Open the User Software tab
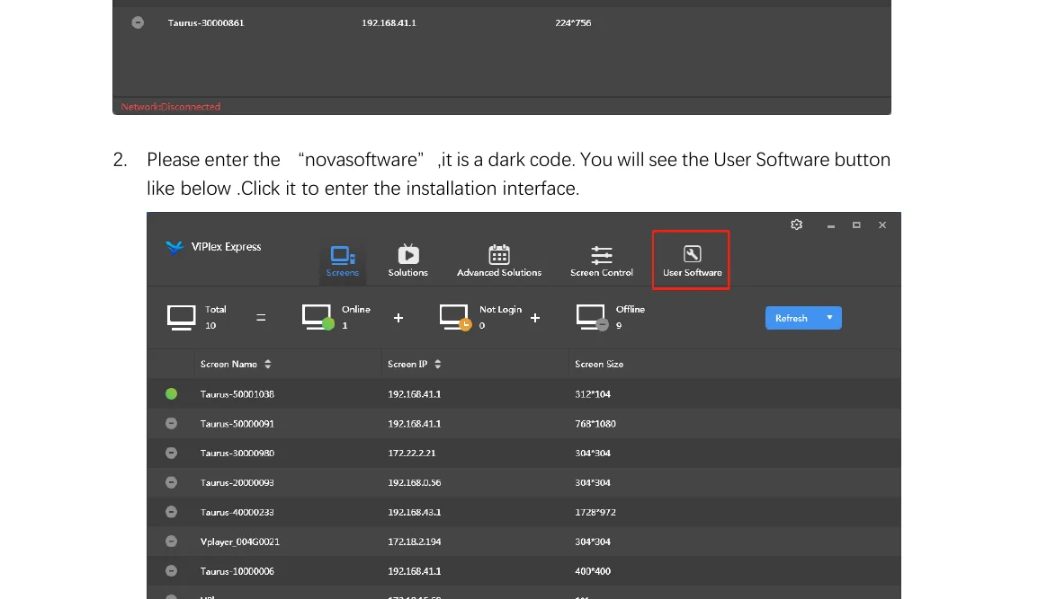The width and height of the screenshot is (1038, 599). point(692,261)
